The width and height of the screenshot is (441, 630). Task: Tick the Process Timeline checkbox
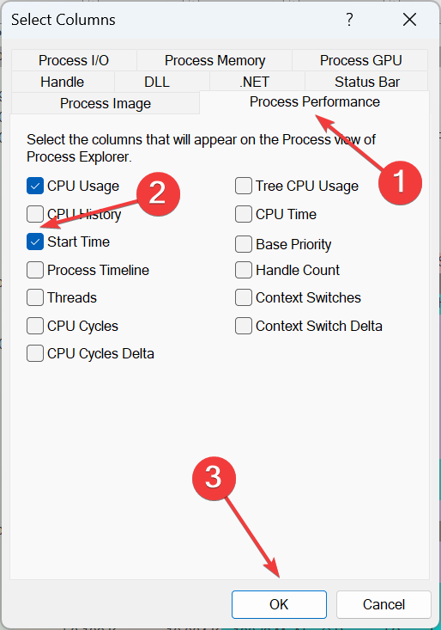(35, 270)
